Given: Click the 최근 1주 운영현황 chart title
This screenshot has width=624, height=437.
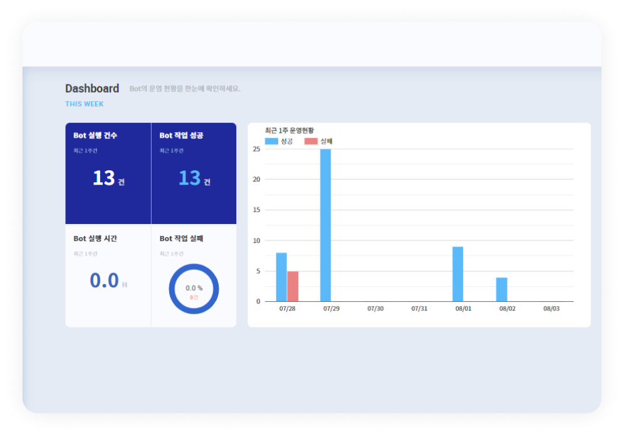Looking at the screenshot, I should click(289, 130).
